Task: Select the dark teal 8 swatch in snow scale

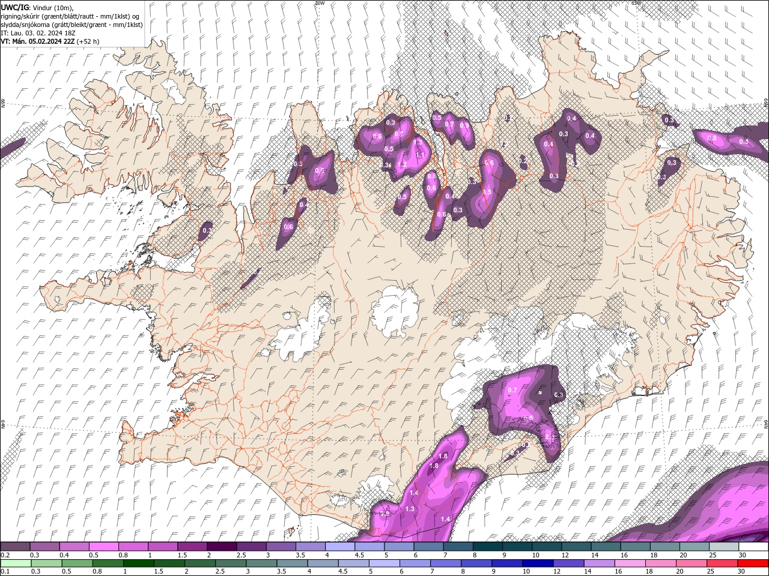Action: [488, 547]
